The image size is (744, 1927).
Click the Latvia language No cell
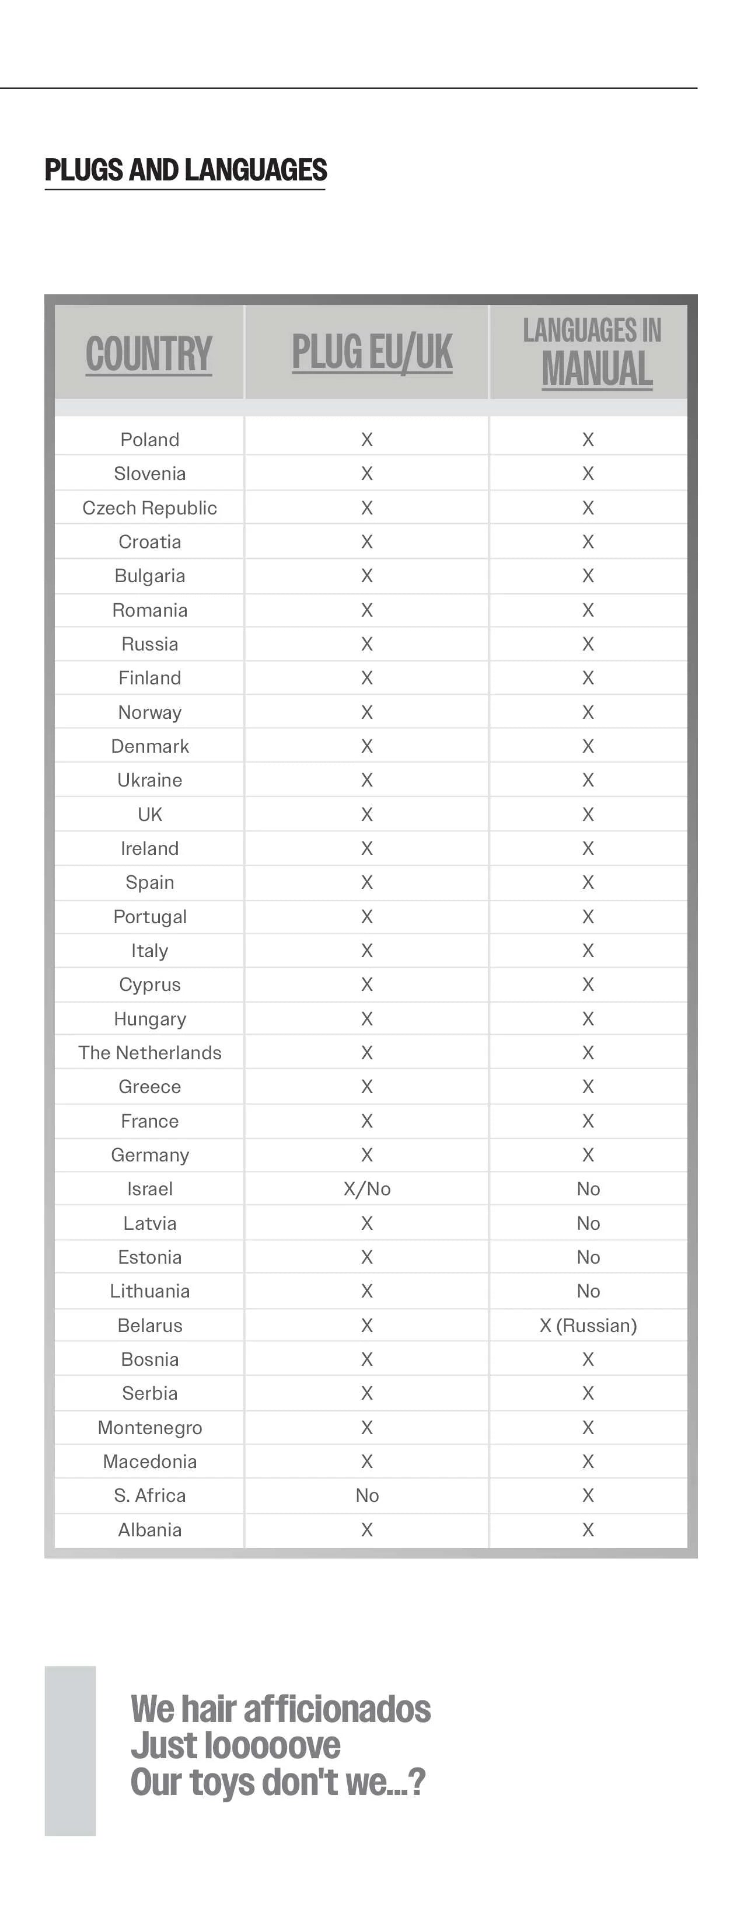[x=588, y=1223]
